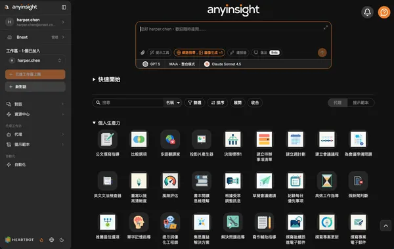The height and width of the screenshot is (249, 394).
Task: Collapse the 個人生產力 section
Action: point(106,123)
